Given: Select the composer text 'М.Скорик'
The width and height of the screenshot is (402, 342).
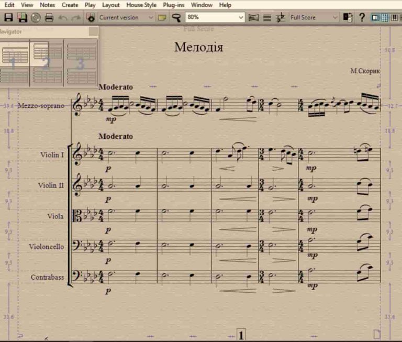Looking at the screenshot, I should click(365, 71).
